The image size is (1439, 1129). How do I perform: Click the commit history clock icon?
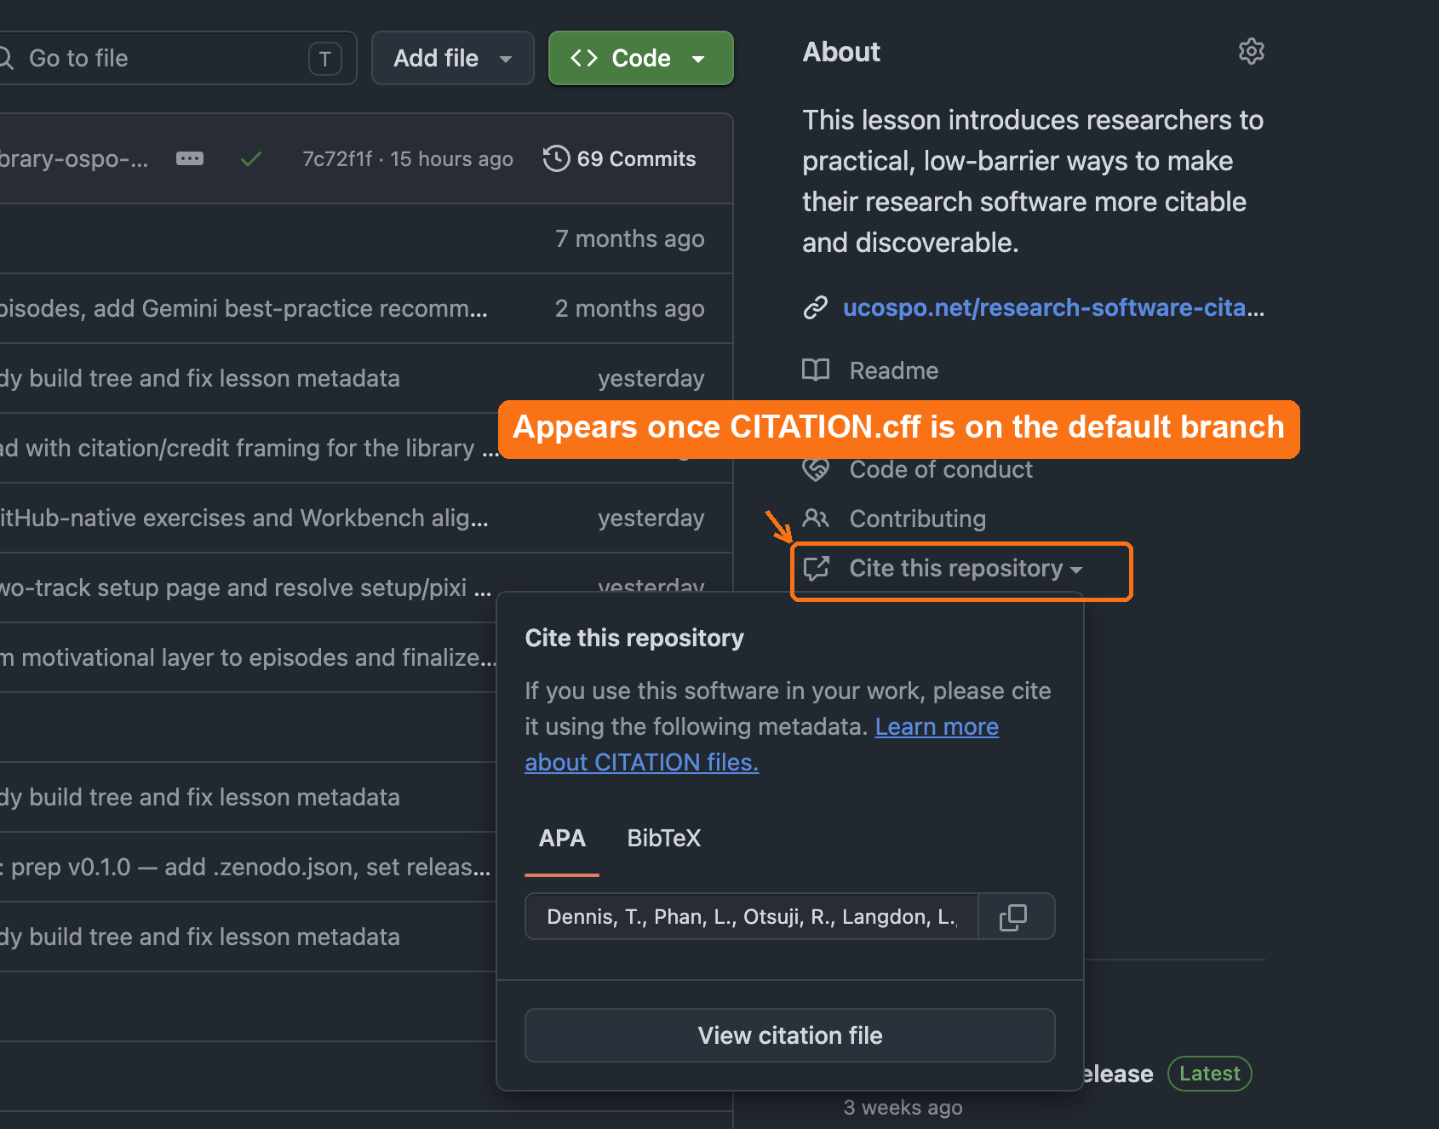point(556,158)
